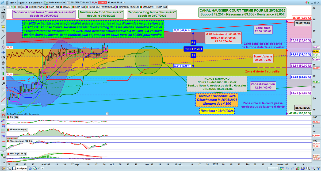Select the move cross-arrows tool

[x=3, y=52]
